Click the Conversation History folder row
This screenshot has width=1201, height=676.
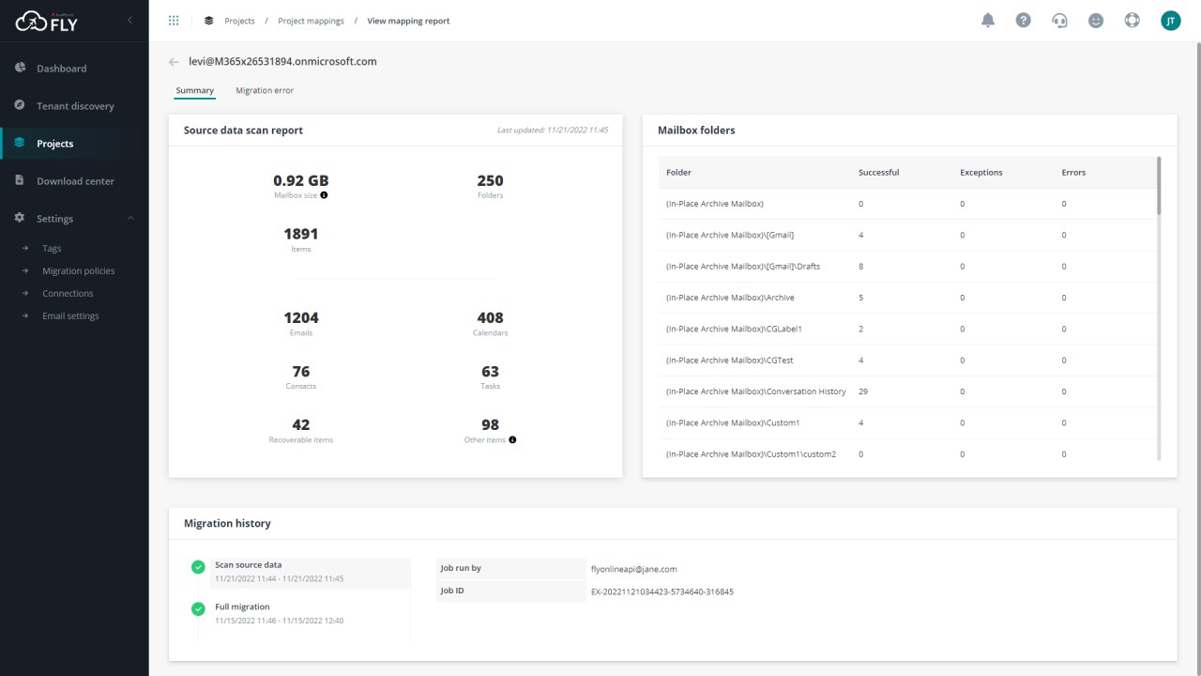click(907, 392)
